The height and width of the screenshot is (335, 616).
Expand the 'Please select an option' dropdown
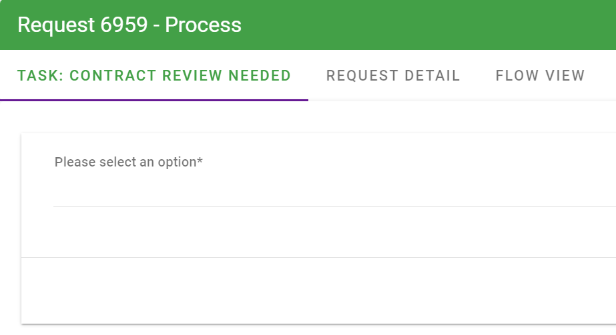pyautogui.click(x=334, y=192)
